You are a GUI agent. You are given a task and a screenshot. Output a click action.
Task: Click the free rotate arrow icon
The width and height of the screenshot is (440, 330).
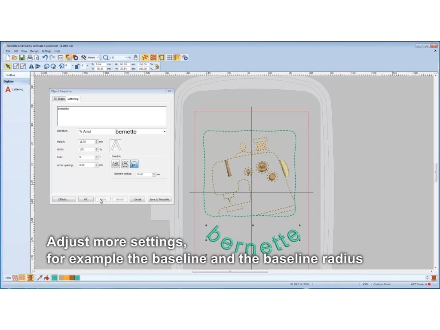coord(61,66)
